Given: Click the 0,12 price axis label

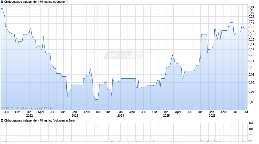Looking at the screenshot, I should click(251, 55).
